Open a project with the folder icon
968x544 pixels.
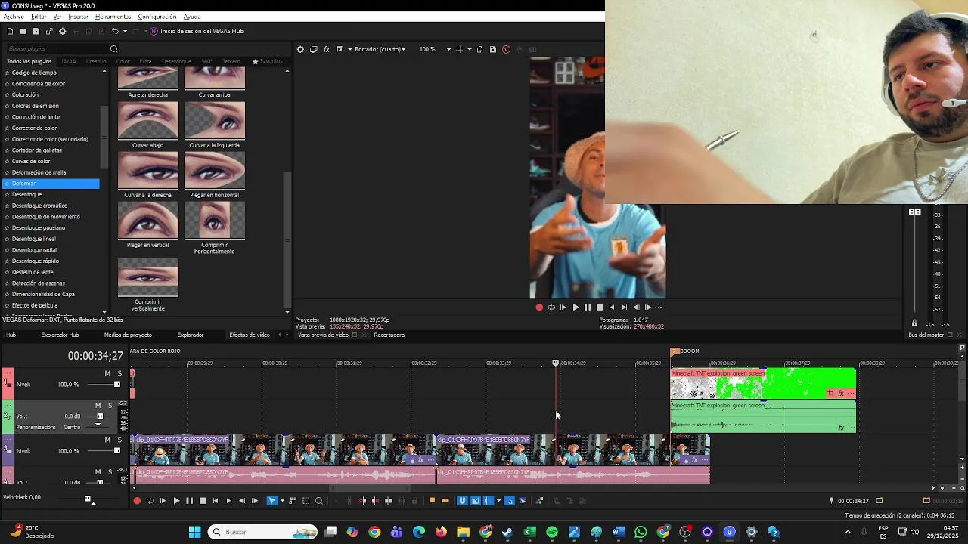click(23, 31)
